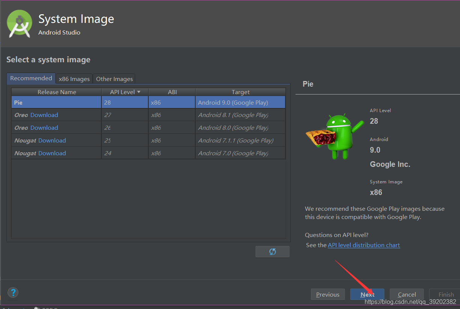The height and width of the screenshot is (309, 460).
Task: Select the Pie release row
Action: click(148, 102)
